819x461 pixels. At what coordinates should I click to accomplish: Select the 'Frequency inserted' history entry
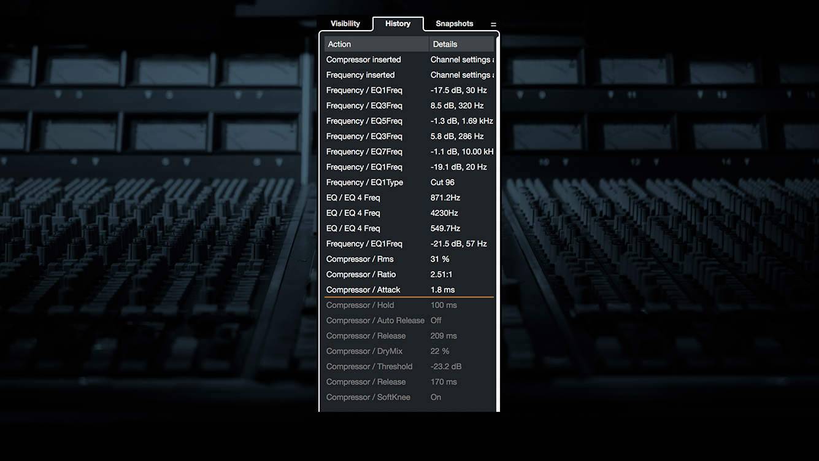(x=409, y=75)
